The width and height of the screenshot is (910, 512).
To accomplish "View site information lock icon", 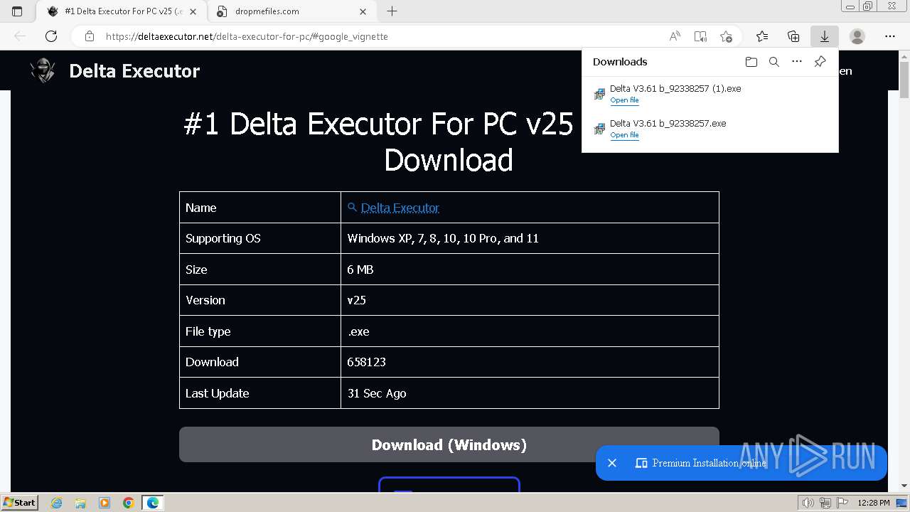I will pyautogui.click(x=90, y=36).
